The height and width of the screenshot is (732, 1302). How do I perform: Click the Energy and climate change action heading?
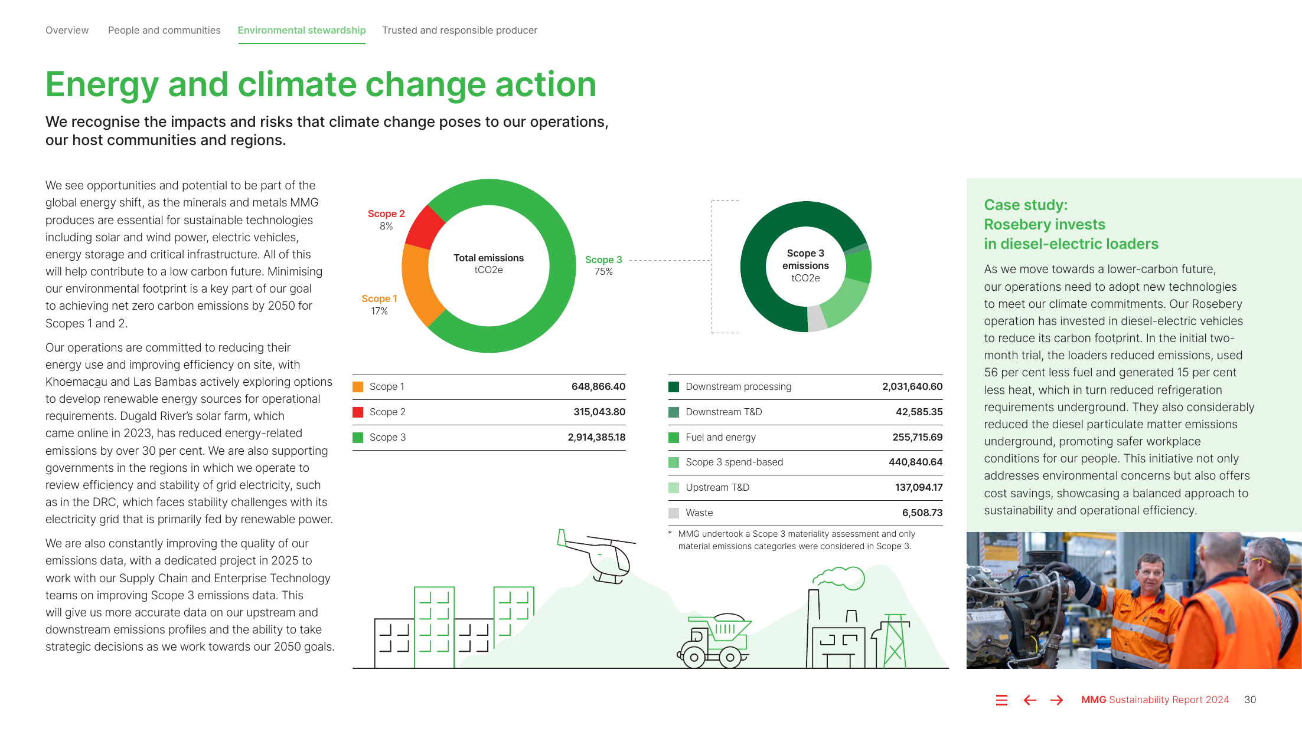tap(321, 84)
